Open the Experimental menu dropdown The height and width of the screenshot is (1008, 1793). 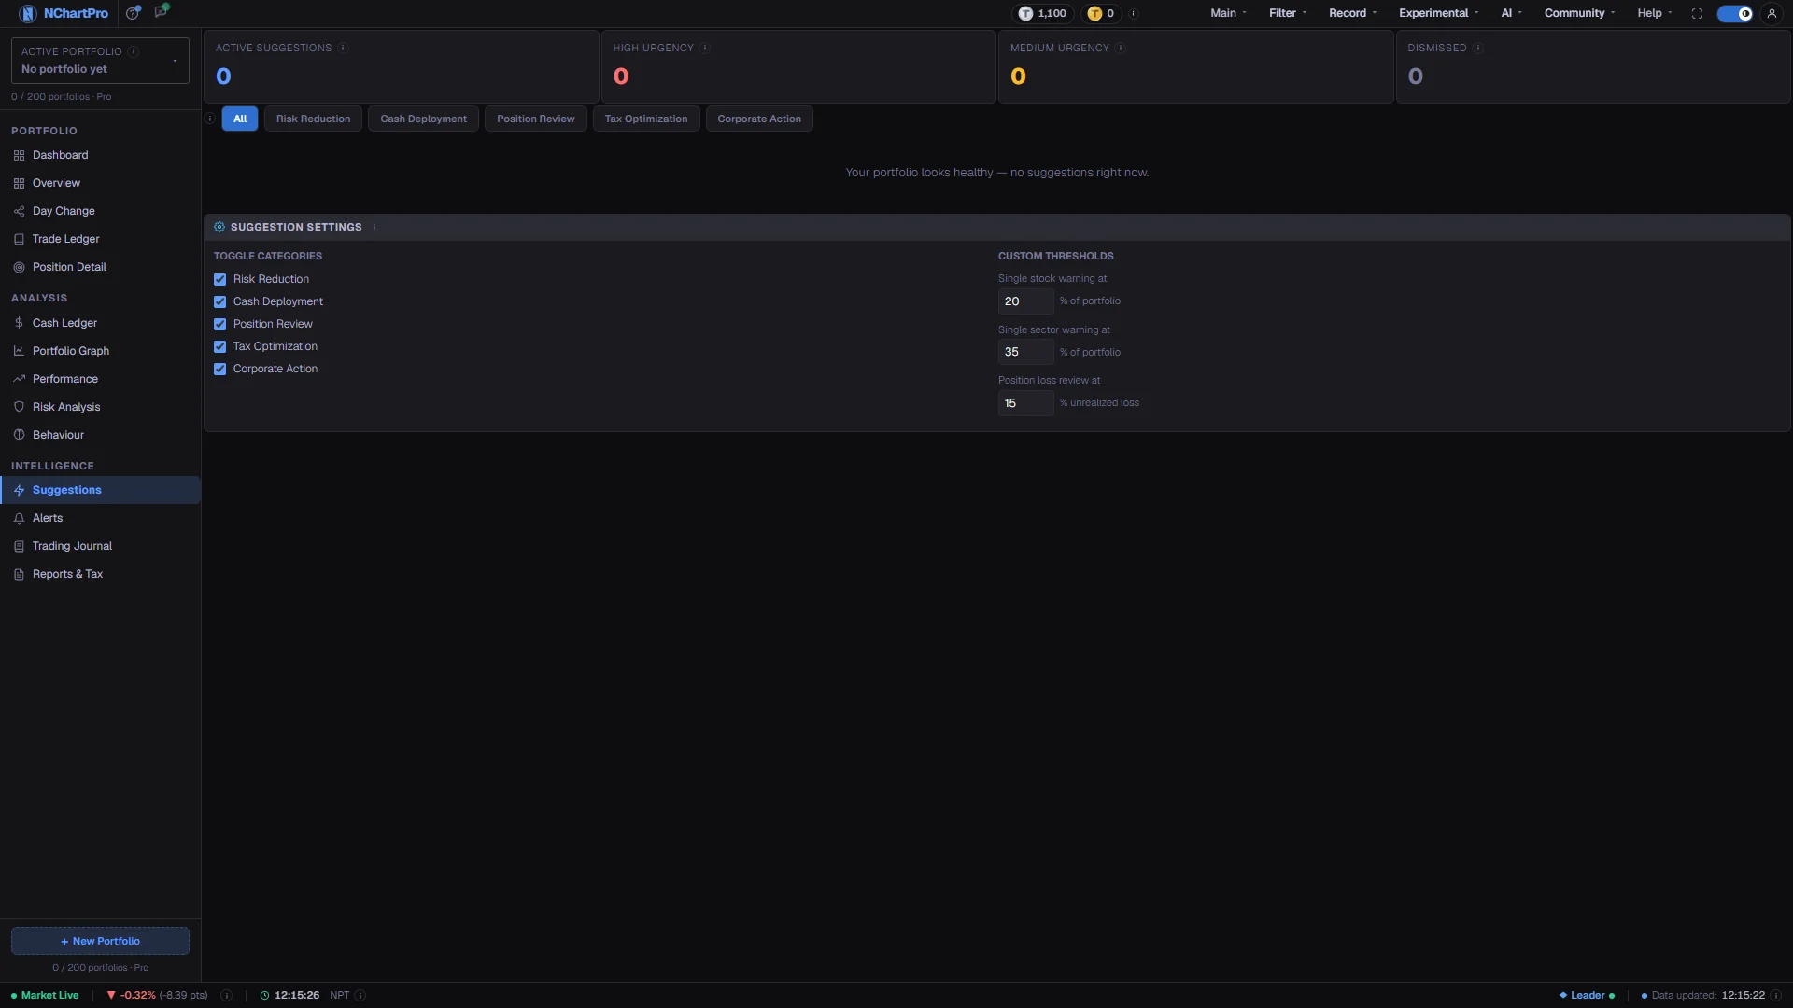(1438, 13)
